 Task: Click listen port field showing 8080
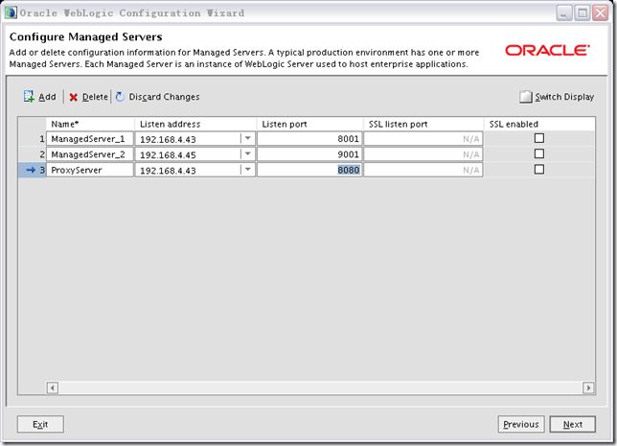309,170
